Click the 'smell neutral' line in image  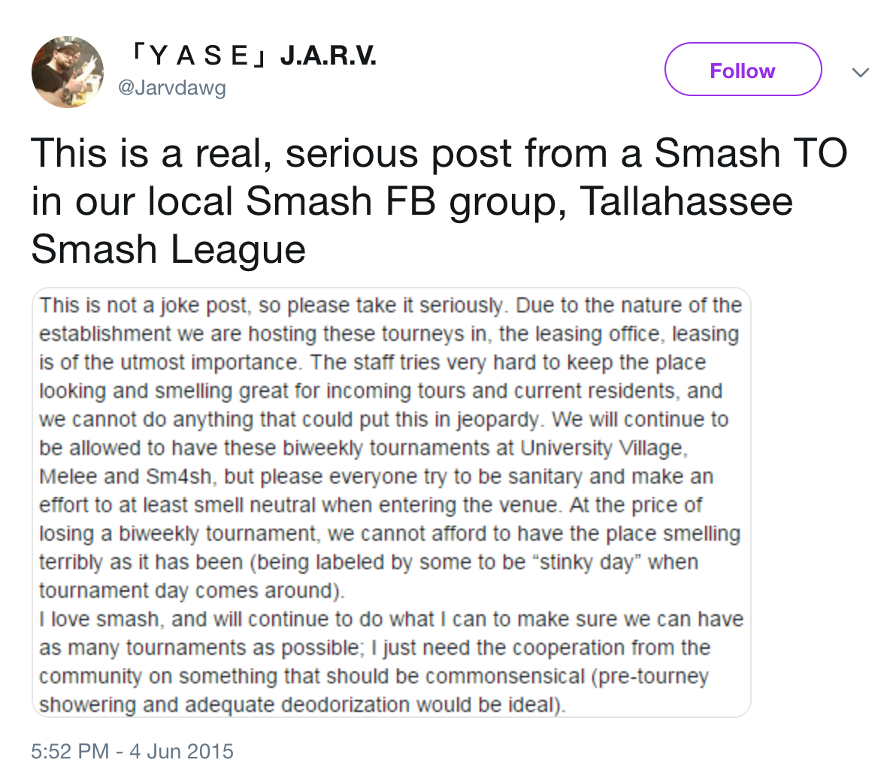(x=371, y=505)
